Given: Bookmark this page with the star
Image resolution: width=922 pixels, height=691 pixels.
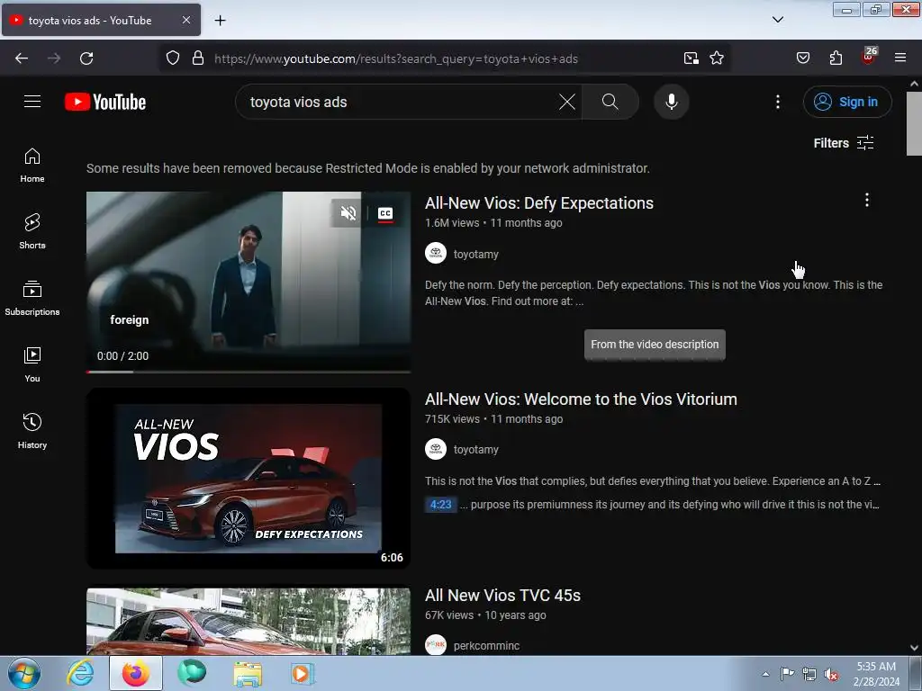Looking at the screenshot, I should tap(716, 58).
